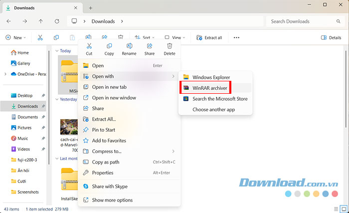Image resolution: width=349 pixels, height=213 pixels.
Task: Select Windows Explorer in Open with list
Action: tap(211, 77)
